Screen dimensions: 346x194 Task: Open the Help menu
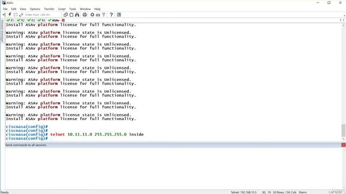97,9
